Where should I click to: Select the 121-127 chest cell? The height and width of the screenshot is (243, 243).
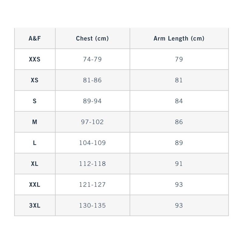(92, 185)
